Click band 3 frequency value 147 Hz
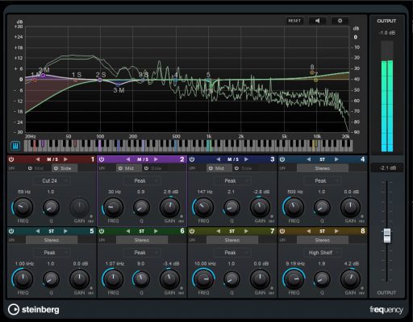413x322 pixels. click(205, 192)
